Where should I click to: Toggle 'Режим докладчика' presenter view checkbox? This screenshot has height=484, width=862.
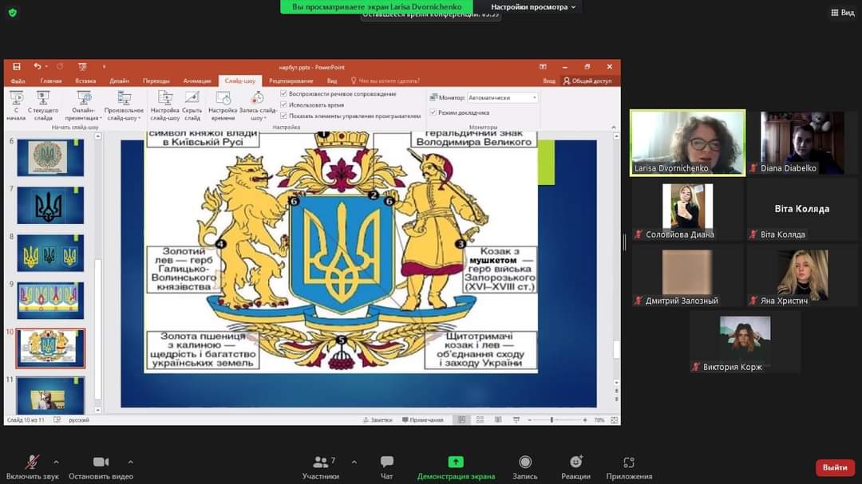tap(433, 112)
